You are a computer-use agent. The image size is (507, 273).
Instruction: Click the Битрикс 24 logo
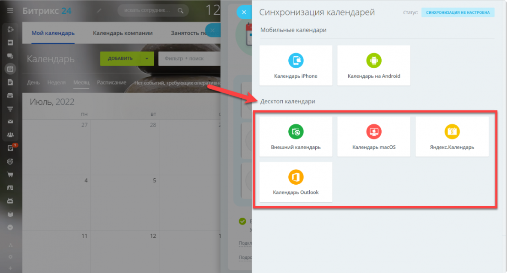tap(47, 11)
